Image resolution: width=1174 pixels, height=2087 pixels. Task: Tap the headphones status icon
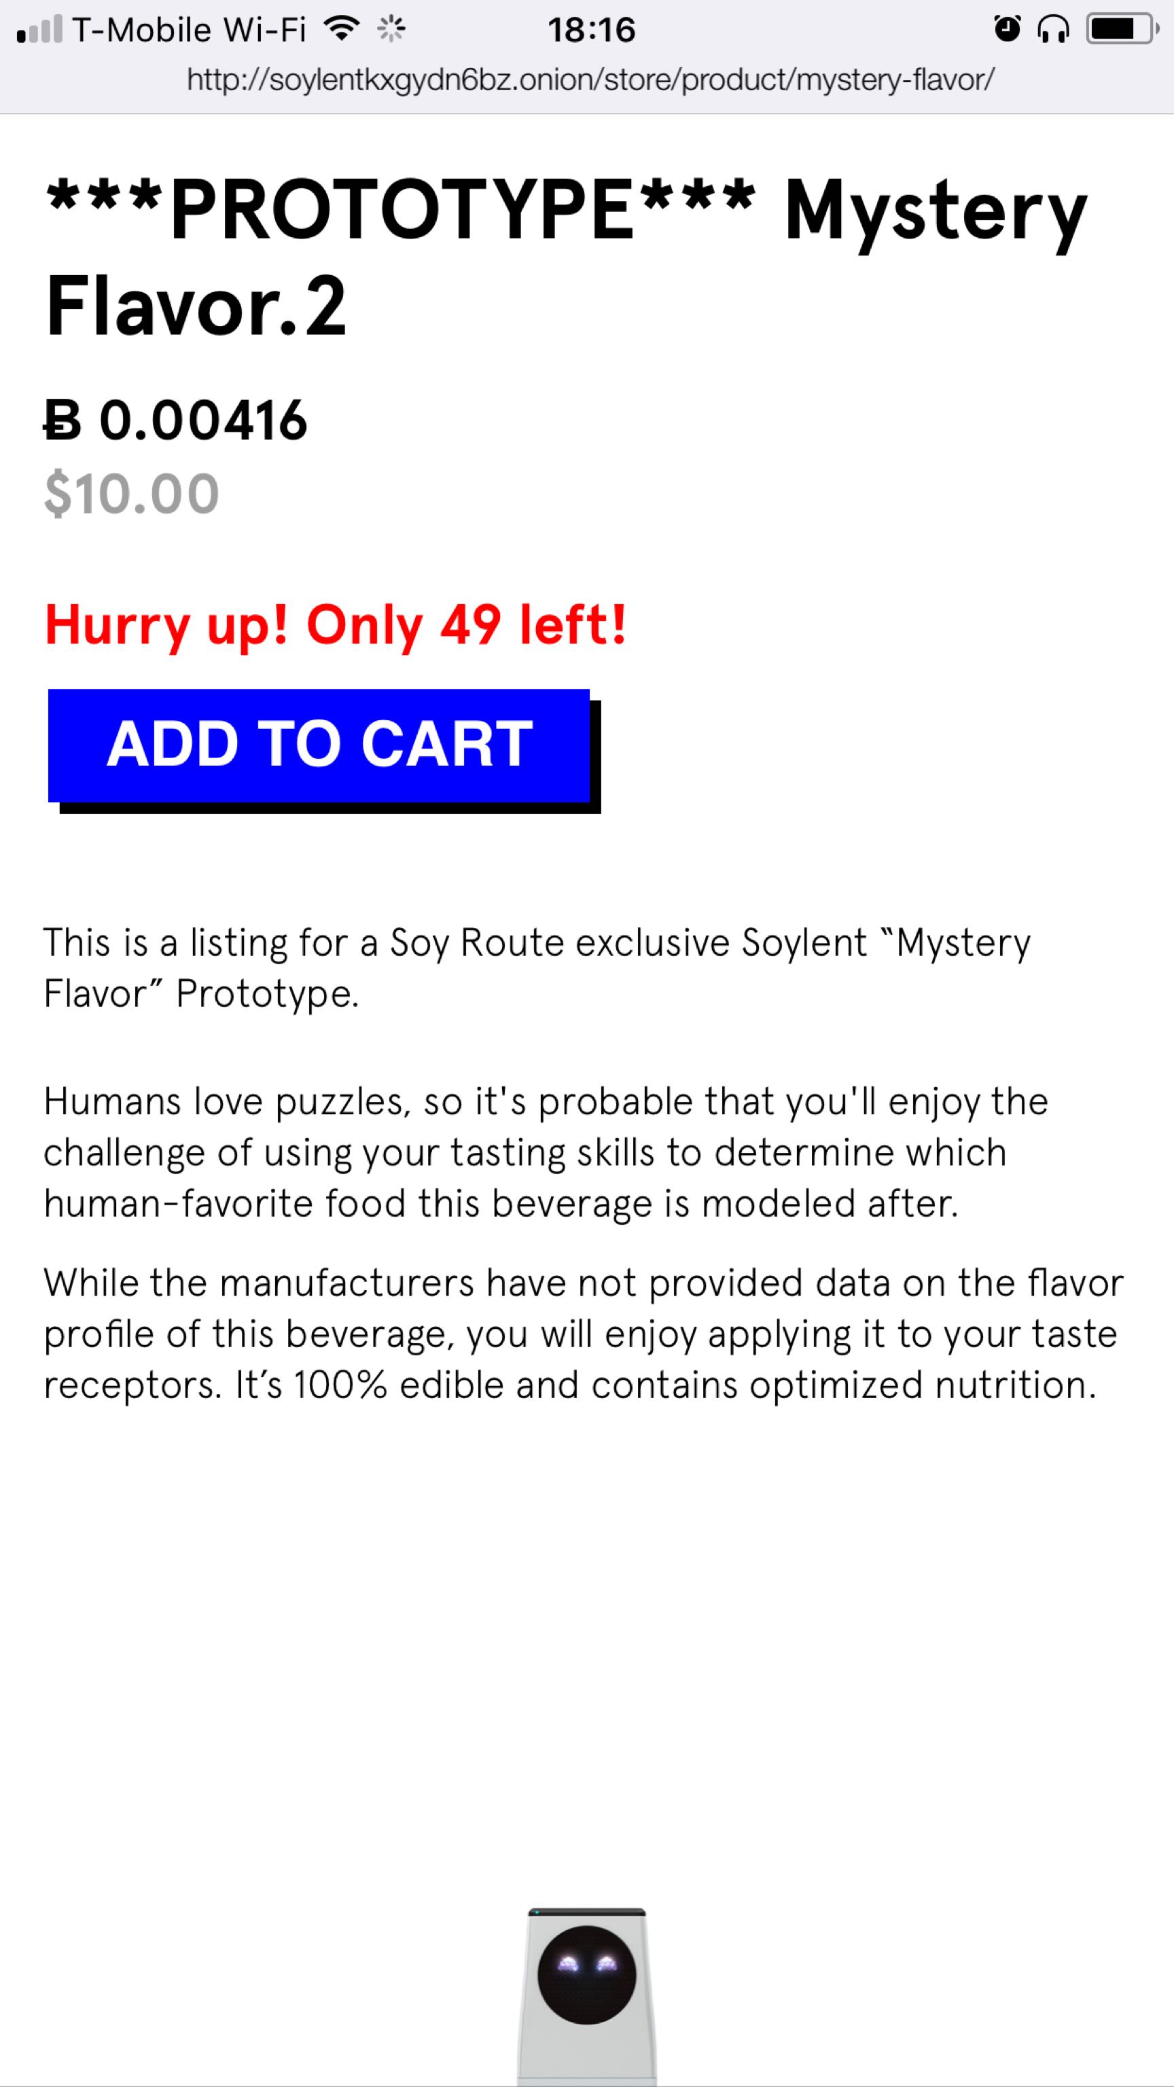click(1053, 30)
